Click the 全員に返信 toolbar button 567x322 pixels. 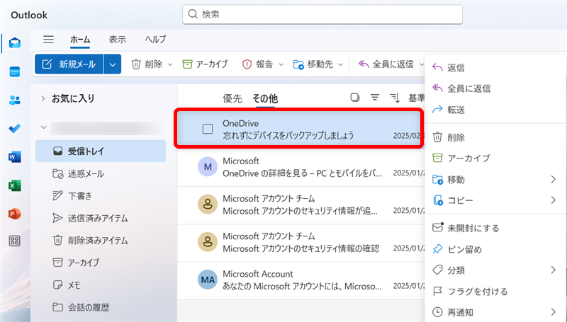click(386, 64)
